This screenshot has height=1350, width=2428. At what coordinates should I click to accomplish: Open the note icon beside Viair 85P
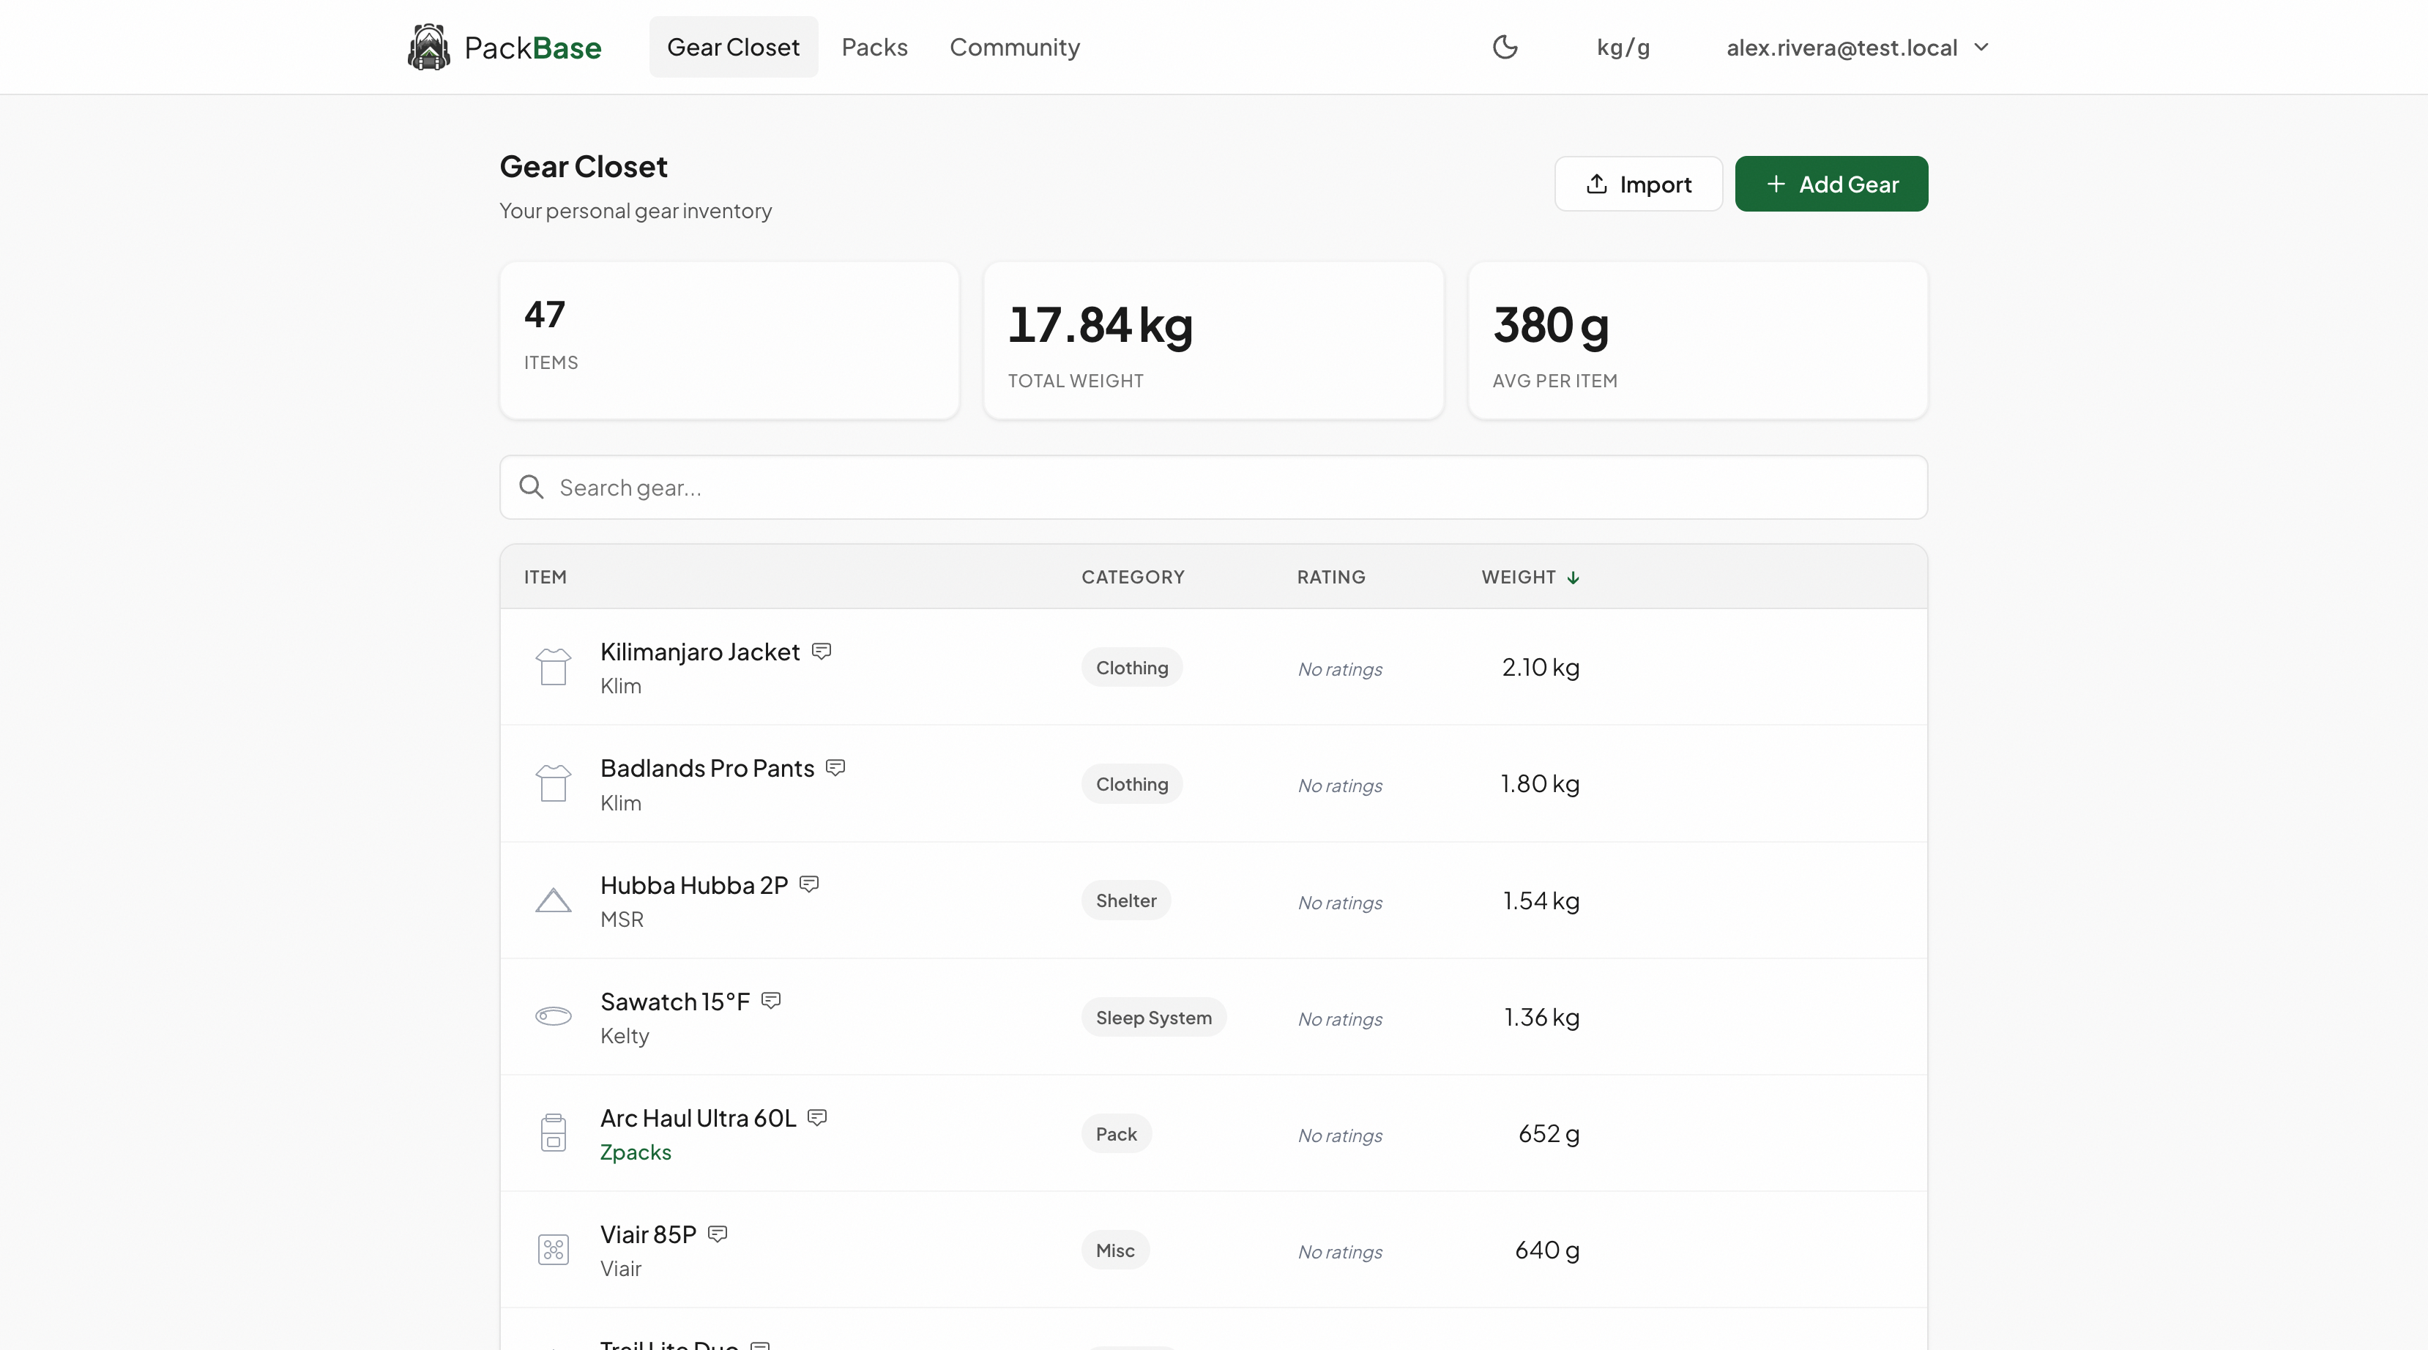pyautogui.click(x=718, y=1234)
